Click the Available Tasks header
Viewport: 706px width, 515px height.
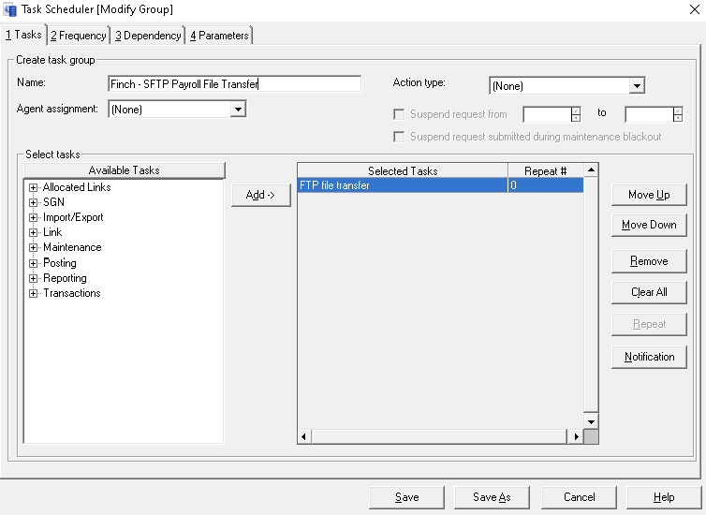coord(125,170)
